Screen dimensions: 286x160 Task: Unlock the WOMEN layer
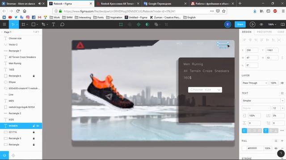tap(34, 126)
